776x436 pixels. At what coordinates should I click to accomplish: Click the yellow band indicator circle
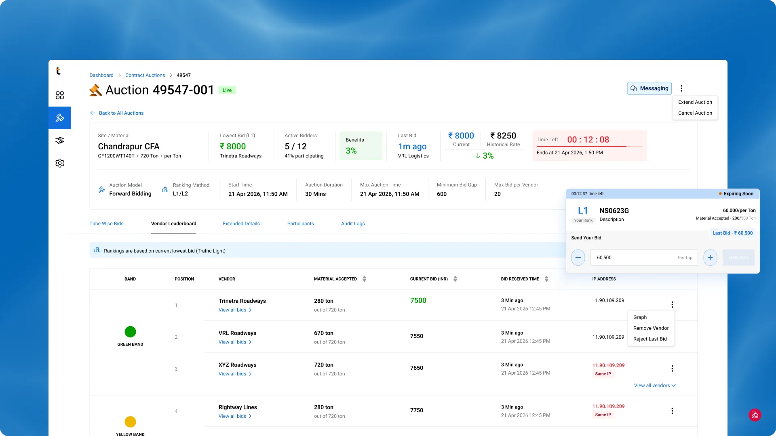130,422
